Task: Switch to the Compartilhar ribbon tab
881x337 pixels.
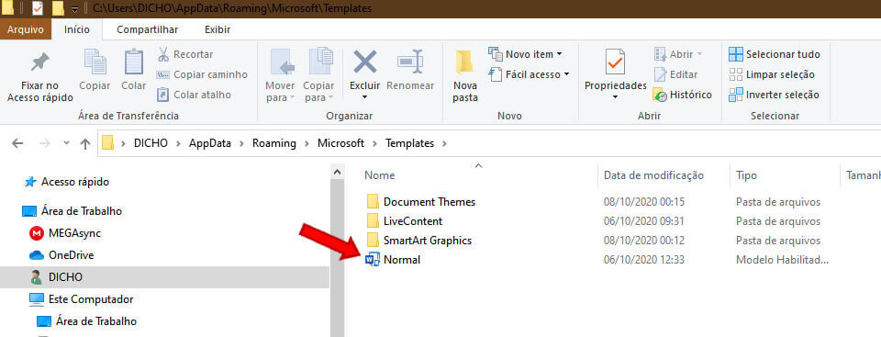Action: tap(147, 29)
